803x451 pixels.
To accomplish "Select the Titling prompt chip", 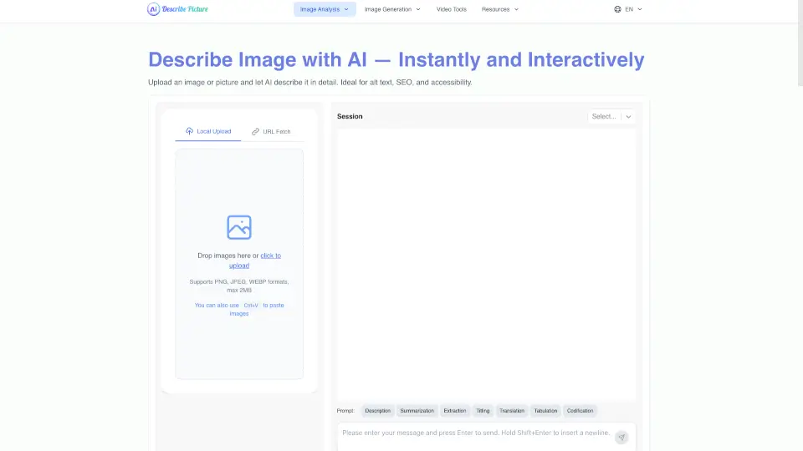I will coord(483,411).
